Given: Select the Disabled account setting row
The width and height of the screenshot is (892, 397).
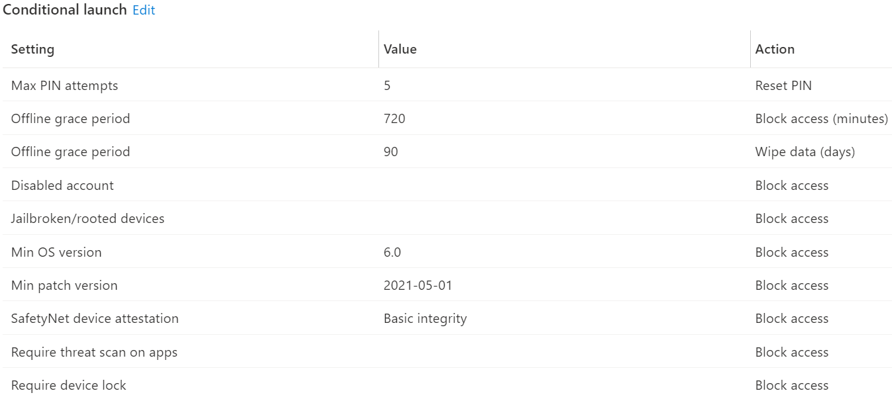Looking at the screenshot, I should [62, 185].
